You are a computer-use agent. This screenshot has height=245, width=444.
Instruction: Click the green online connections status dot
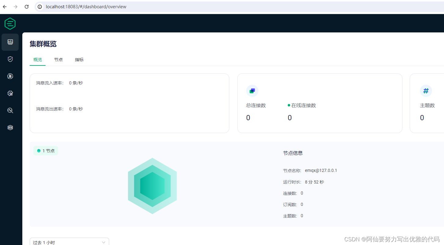tap(289, 105)
